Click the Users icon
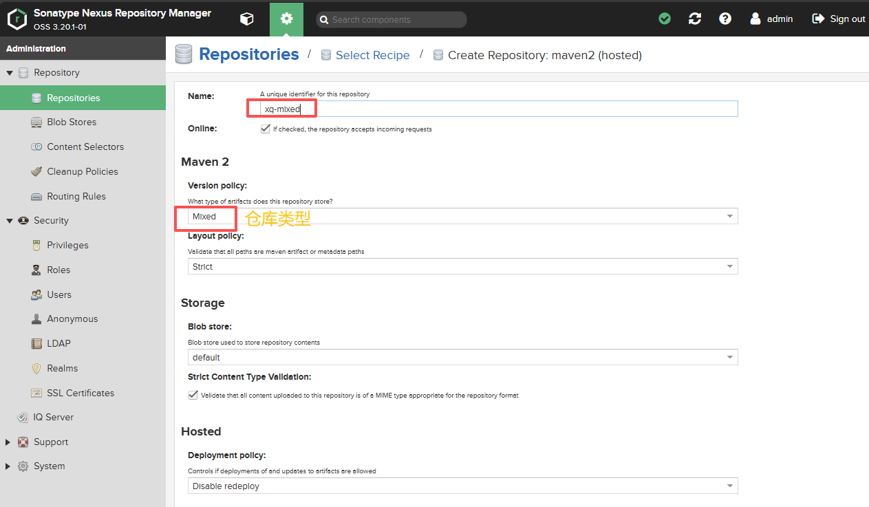The width and height of the screenshot is (869, 507). coord(36,294)
